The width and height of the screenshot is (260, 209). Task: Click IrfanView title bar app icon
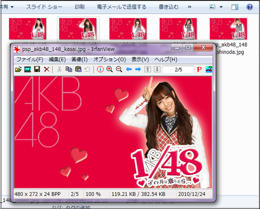pos(17,49)
